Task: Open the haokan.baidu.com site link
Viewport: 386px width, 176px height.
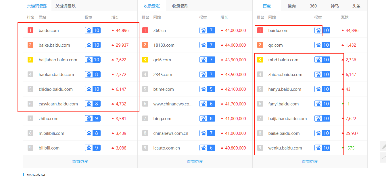Action: 56,74
